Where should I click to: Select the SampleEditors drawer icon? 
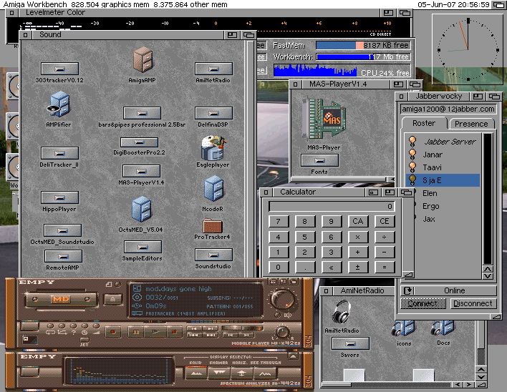click(x=143, y=247)
